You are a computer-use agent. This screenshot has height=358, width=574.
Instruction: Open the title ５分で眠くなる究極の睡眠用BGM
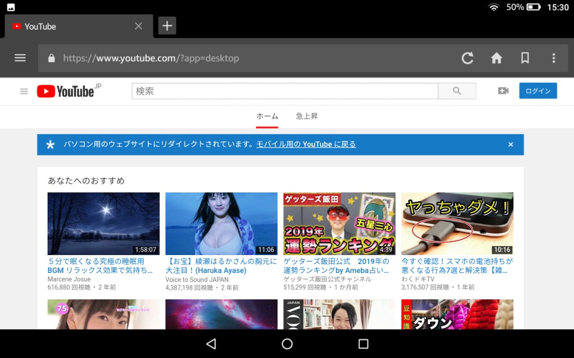tap(100, 266)
